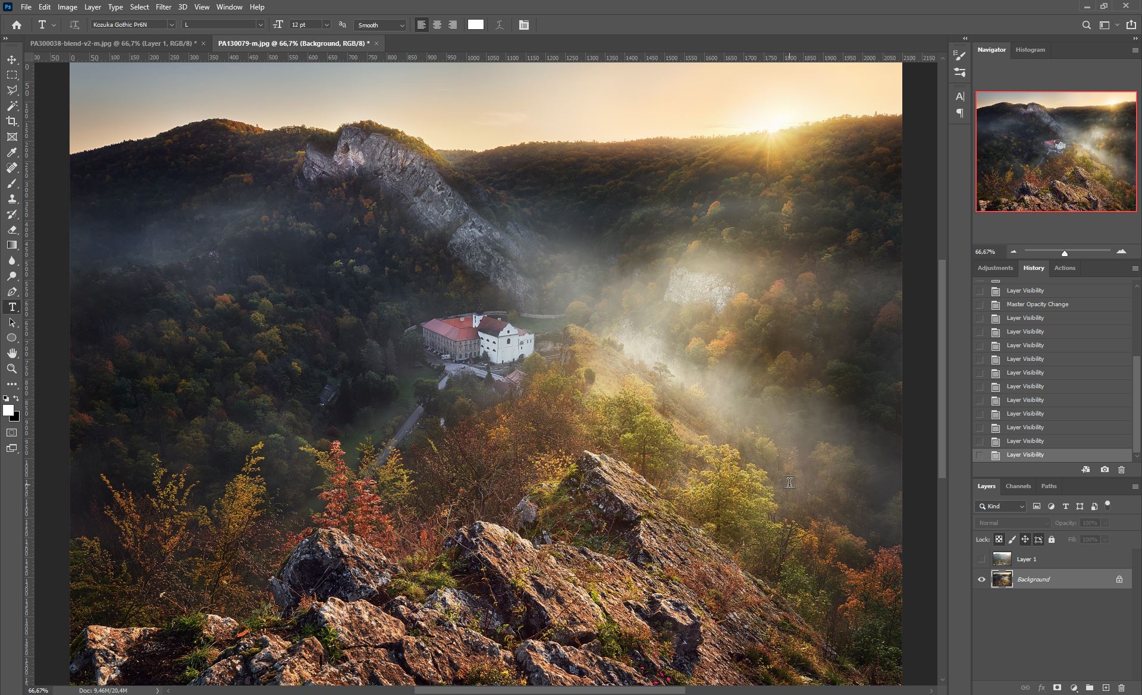Click text color swatch in options bar

coord(476,25)
